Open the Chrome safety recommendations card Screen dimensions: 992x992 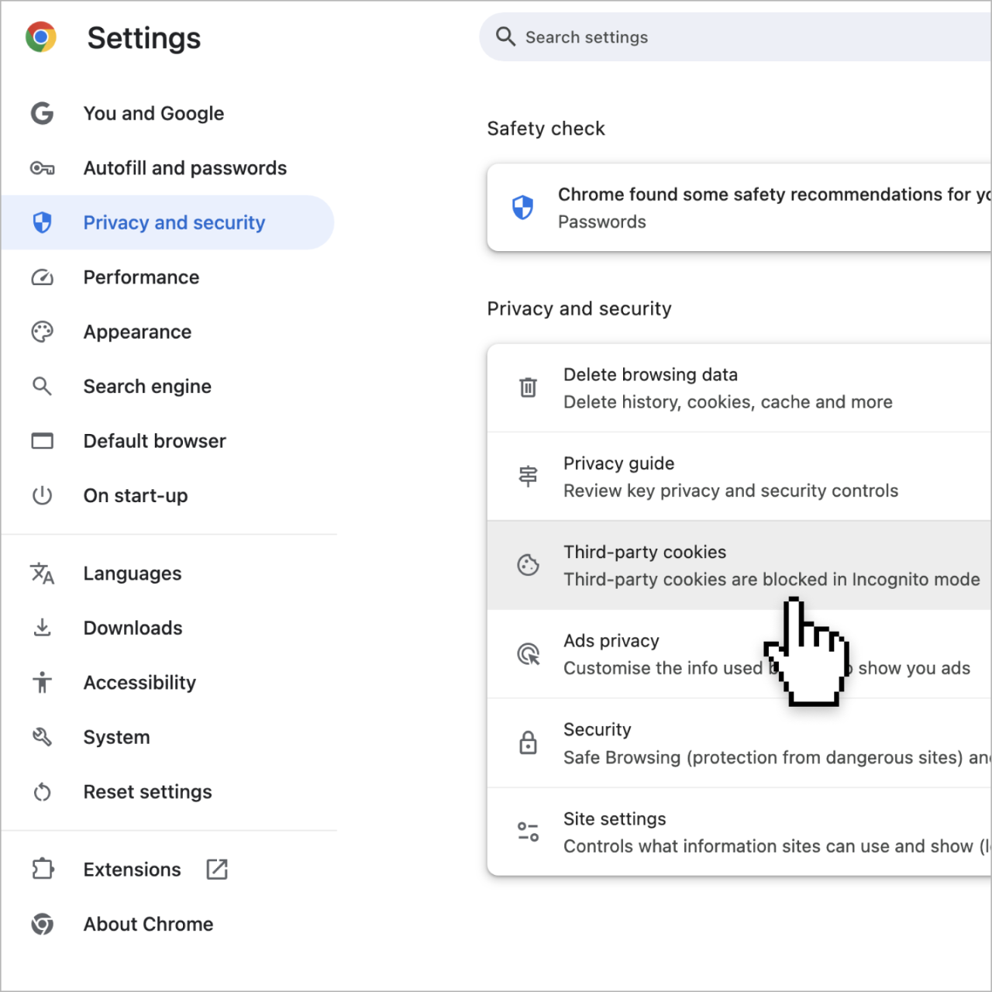coord(739,208)
